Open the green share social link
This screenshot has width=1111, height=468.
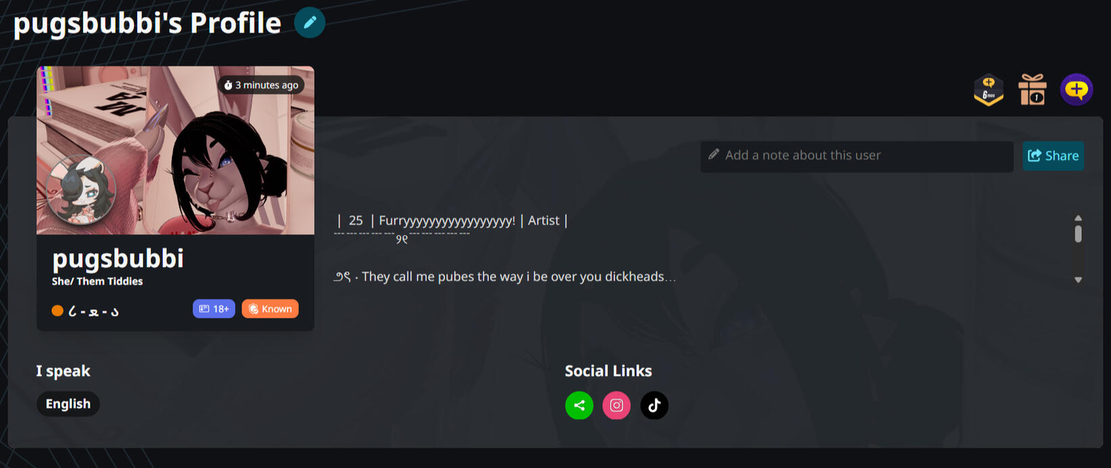579,406
